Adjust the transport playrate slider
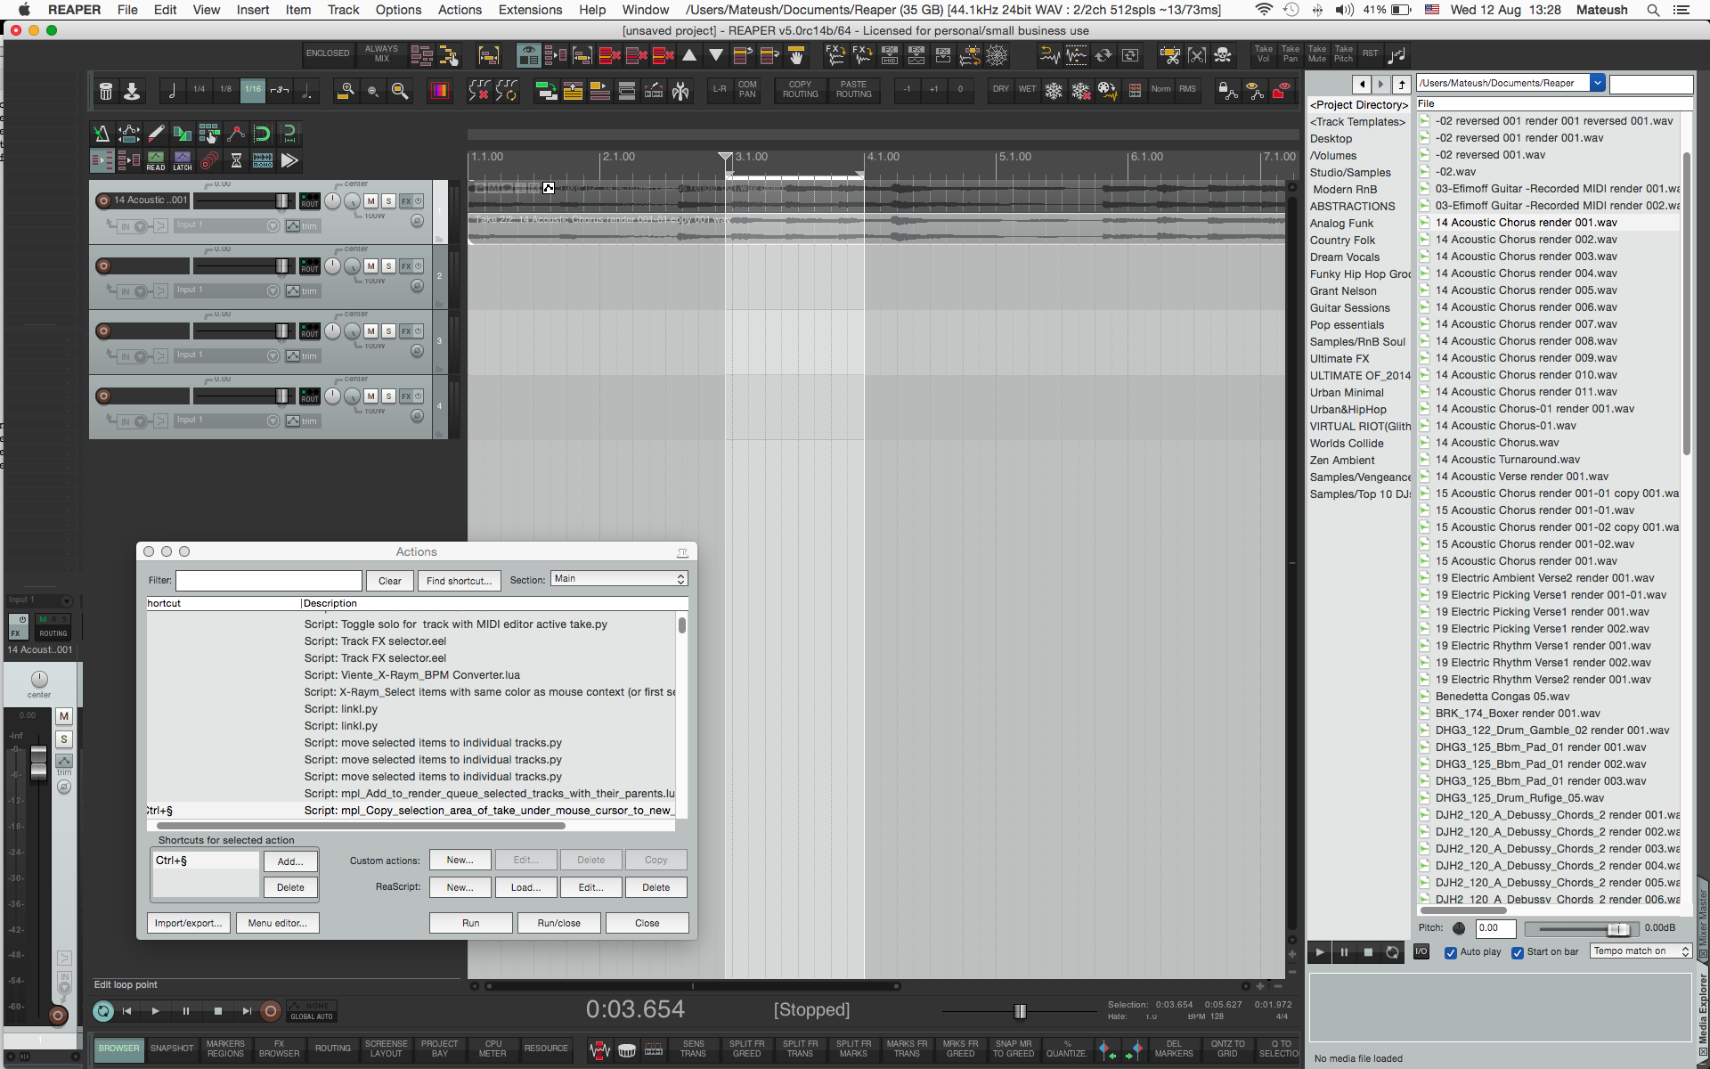Image resolution: width=1710 pixels, height=1069 pixels. pos(1020,1011)
